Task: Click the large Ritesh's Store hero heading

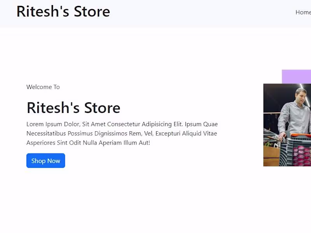Action: point(73,108)
